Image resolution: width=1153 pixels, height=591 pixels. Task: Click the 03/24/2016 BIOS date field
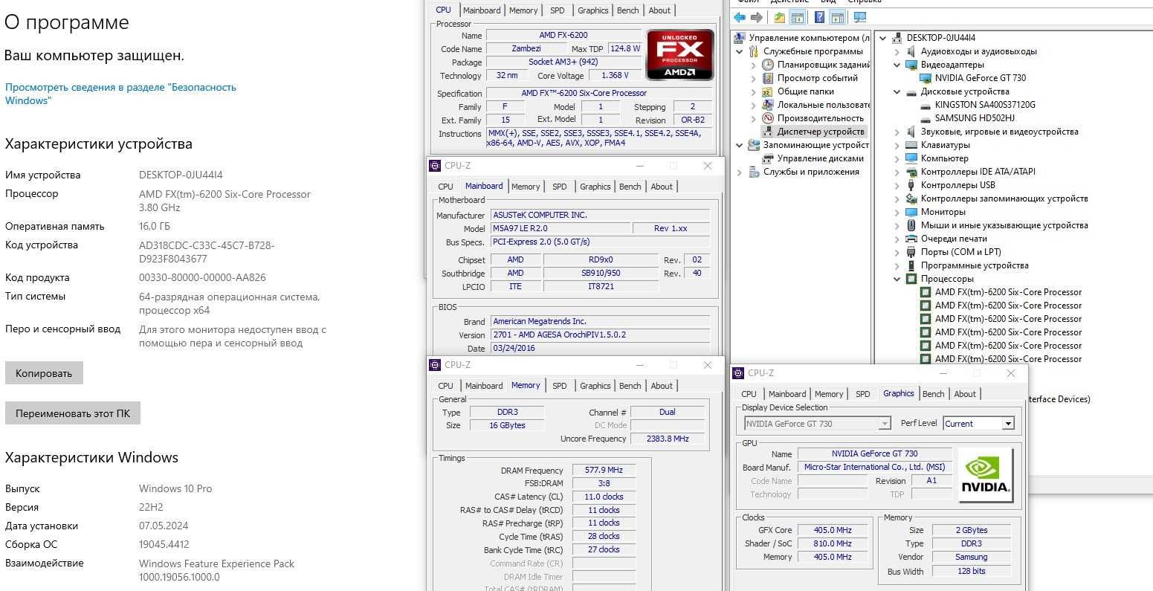tap(599, 348)
